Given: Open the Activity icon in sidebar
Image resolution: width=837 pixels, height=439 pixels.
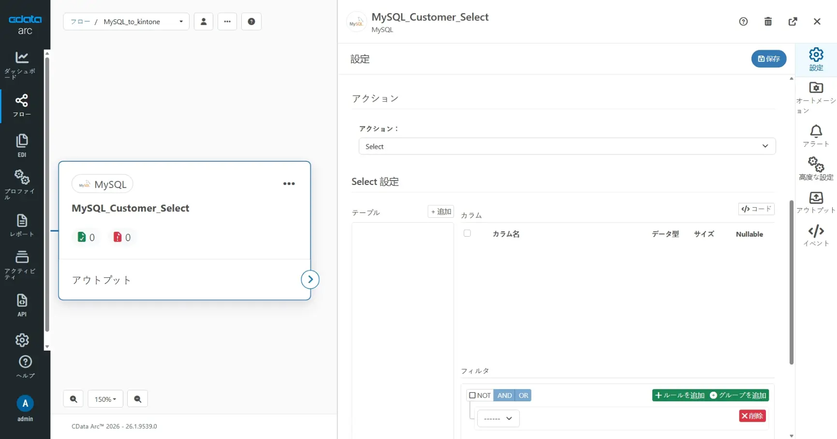Looking at the screenshot, I should (22, 257).
